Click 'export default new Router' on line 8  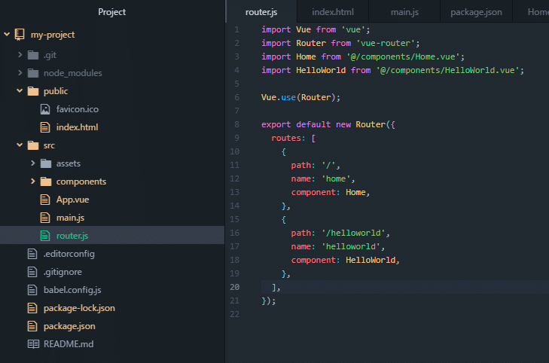point(323,124)
